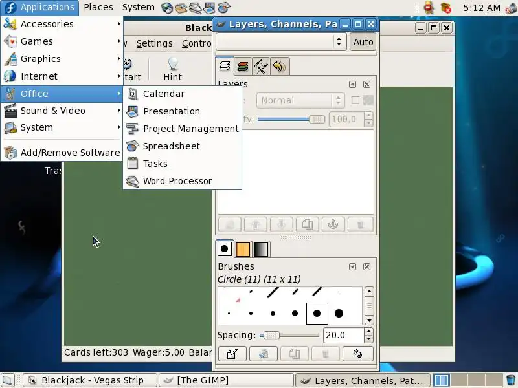The height and width of the screenshot is (388, 518).
Task: Adjust the layer opacity slider
Action: pos(291,119)
